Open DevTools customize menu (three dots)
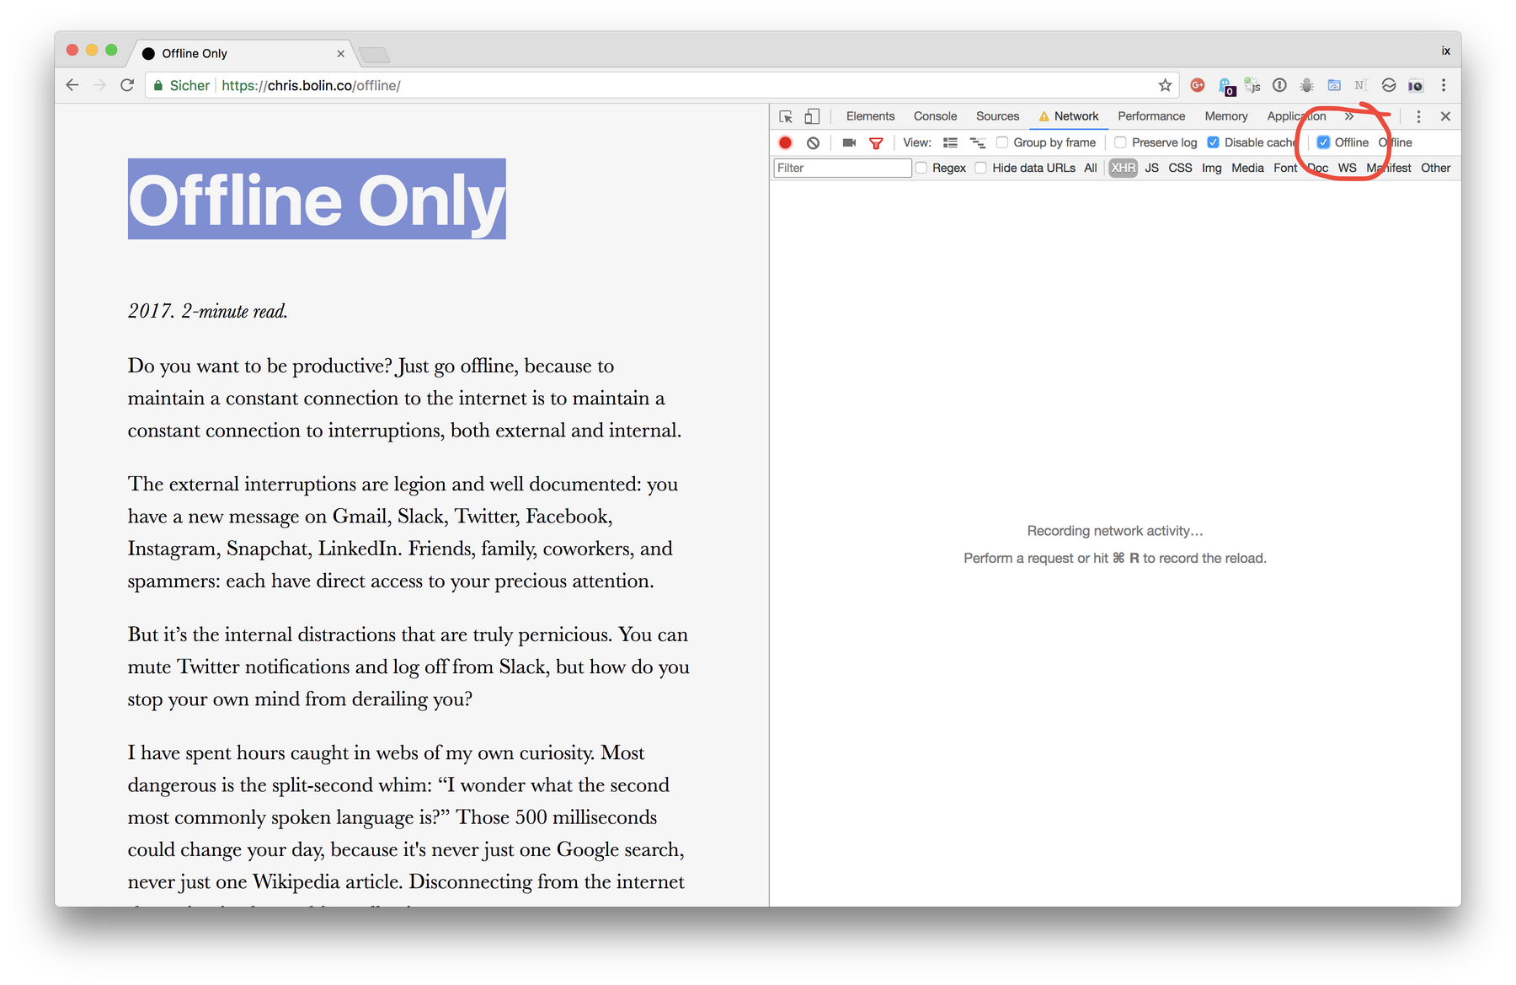This screenshot has height=985, width=1516. 1418,116
